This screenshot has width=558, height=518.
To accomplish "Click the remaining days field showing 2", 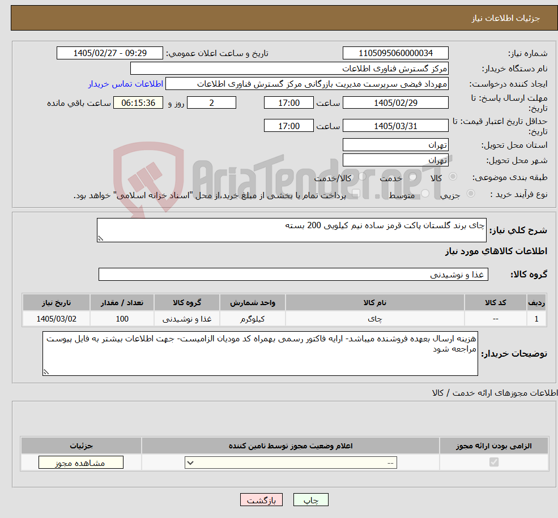I will (x=211, y=102).
